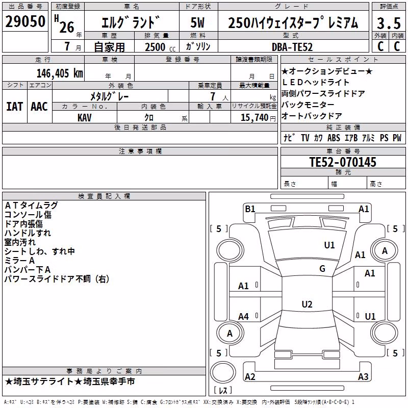Click the PS equipment entry

click(x=384, y=138)
